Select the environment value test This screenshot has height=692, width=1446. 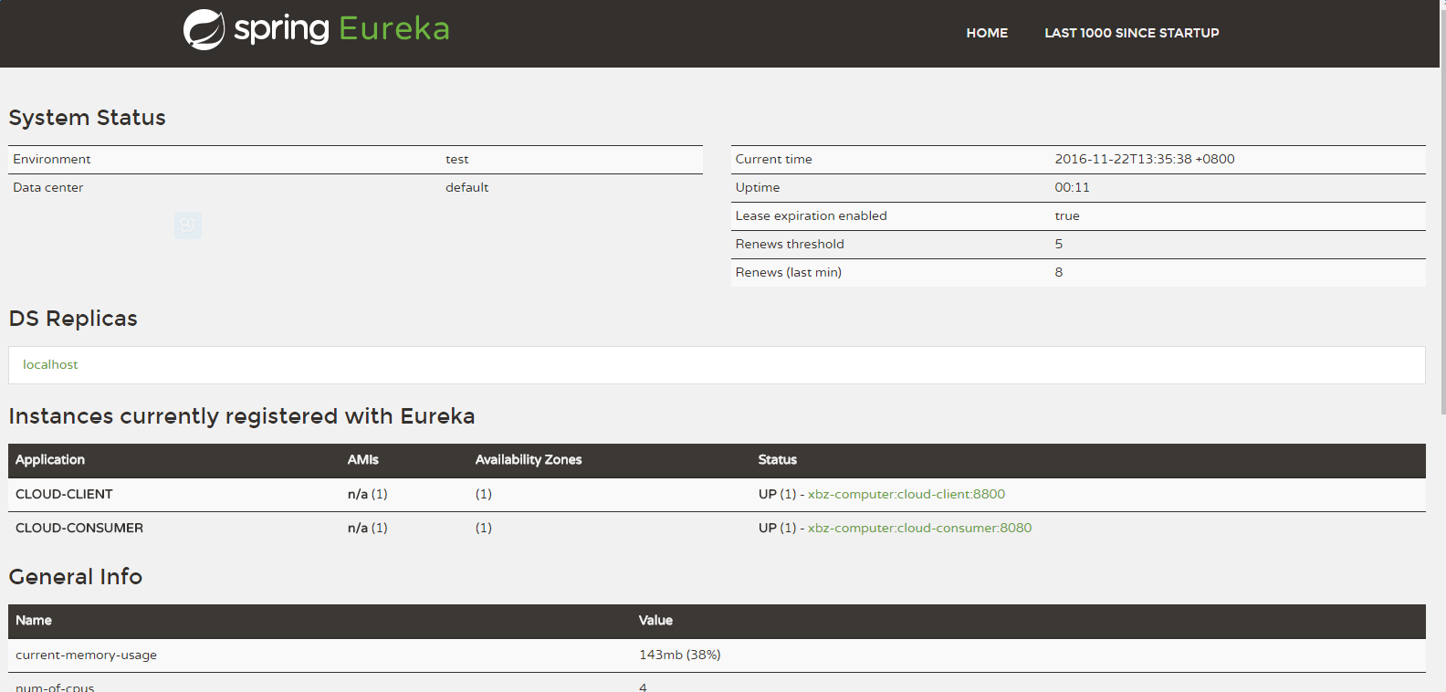[x=457, y=159]
